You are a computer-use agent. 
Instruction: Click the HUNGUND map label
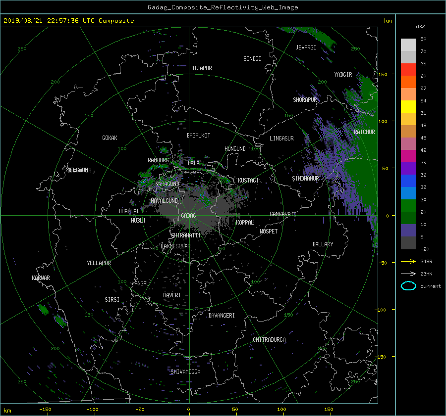[235, 149]
